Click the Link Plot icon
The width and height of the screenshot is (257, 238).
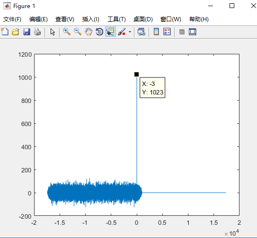[142, 32]
